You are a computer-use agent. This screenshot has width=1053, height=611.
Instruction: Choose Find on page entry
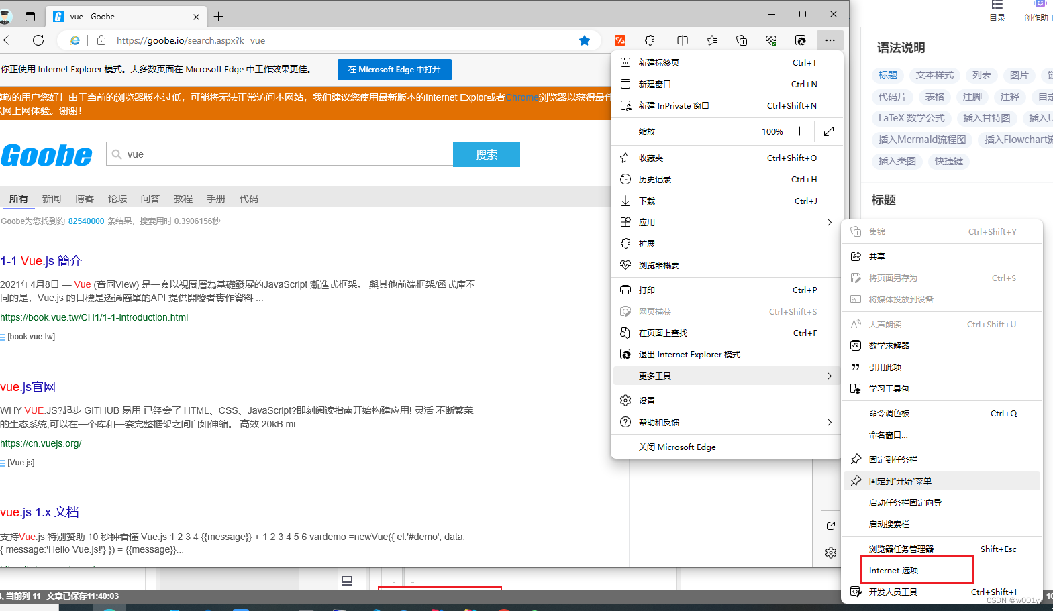coord(727,333)
